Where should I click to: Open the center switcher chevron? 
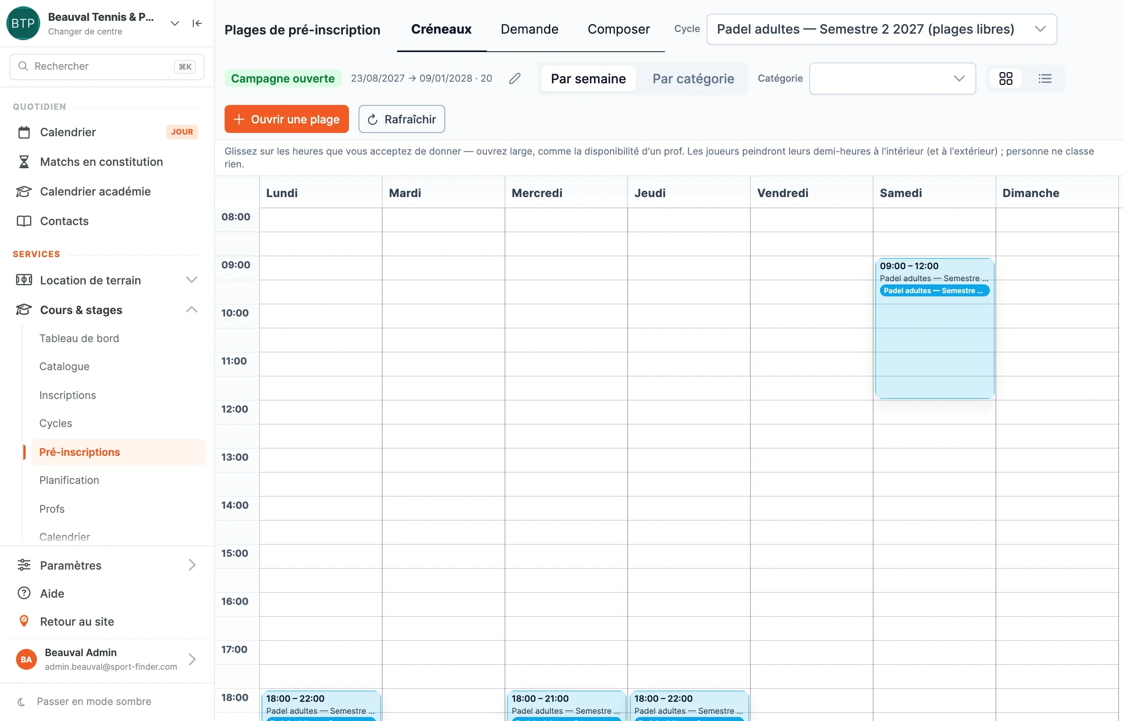pyautogui.click(x=175, y=23)
